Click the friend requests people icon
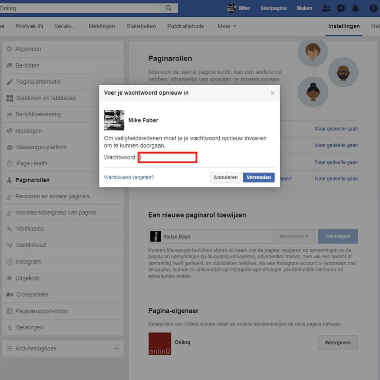The height and width of the screenshot is (380, 380). pos(326,8)
